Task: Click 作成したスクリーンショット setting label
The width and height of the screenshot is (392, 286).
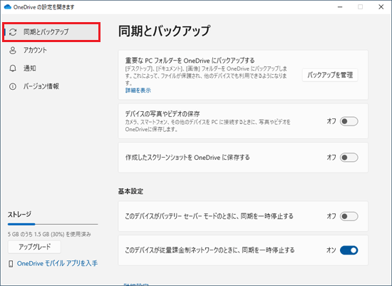Action: [x=187, y=158]
